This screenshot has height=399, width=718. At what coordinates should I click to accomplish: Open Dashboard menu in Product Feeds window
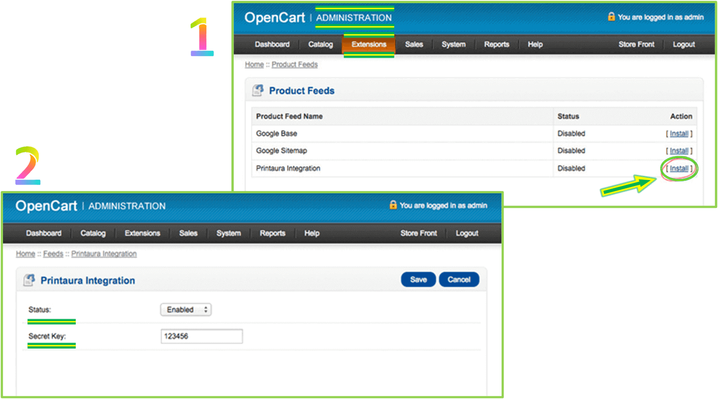click(x=272, y=44)
